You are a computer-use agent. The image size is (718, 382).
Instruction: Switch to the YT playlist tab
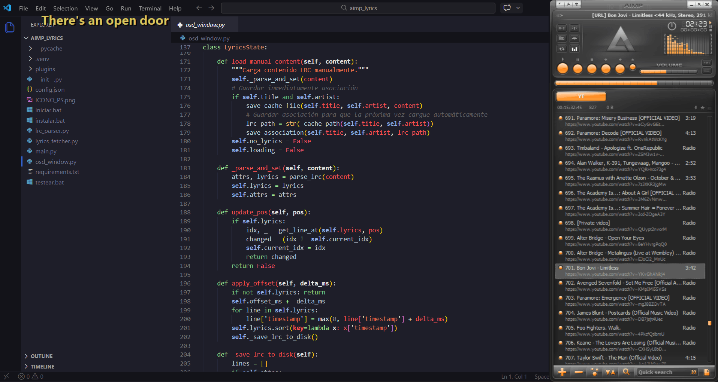[x=581, y=97]
